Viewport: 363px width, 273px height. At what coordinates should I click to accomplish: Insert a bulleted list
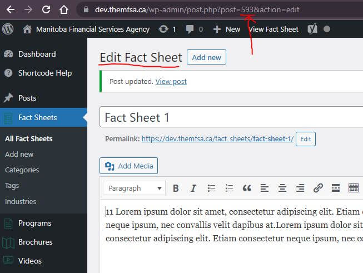211,188
